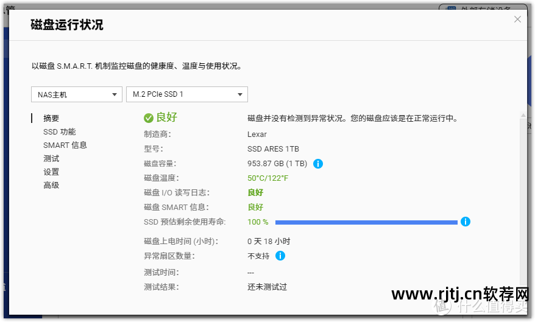
Task: Click the 测试时间 label
Action: coord(161,272)
